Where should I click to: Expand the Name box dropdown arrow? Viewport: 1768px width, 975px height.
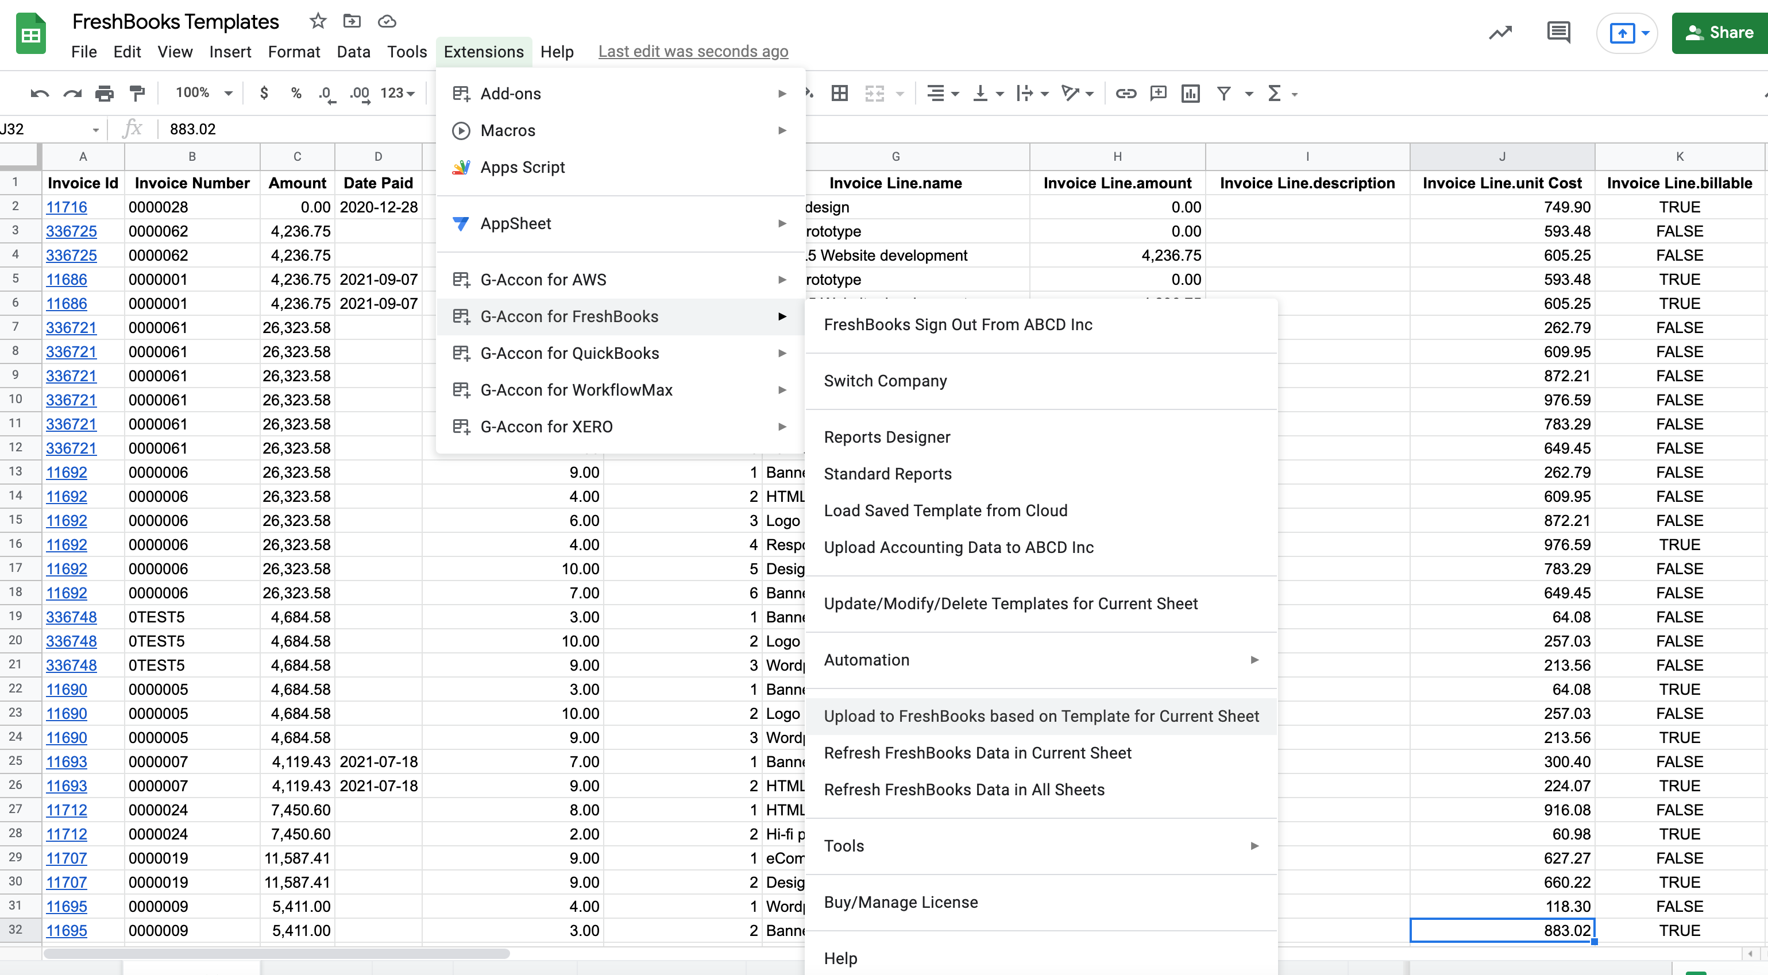click(95, 130)
